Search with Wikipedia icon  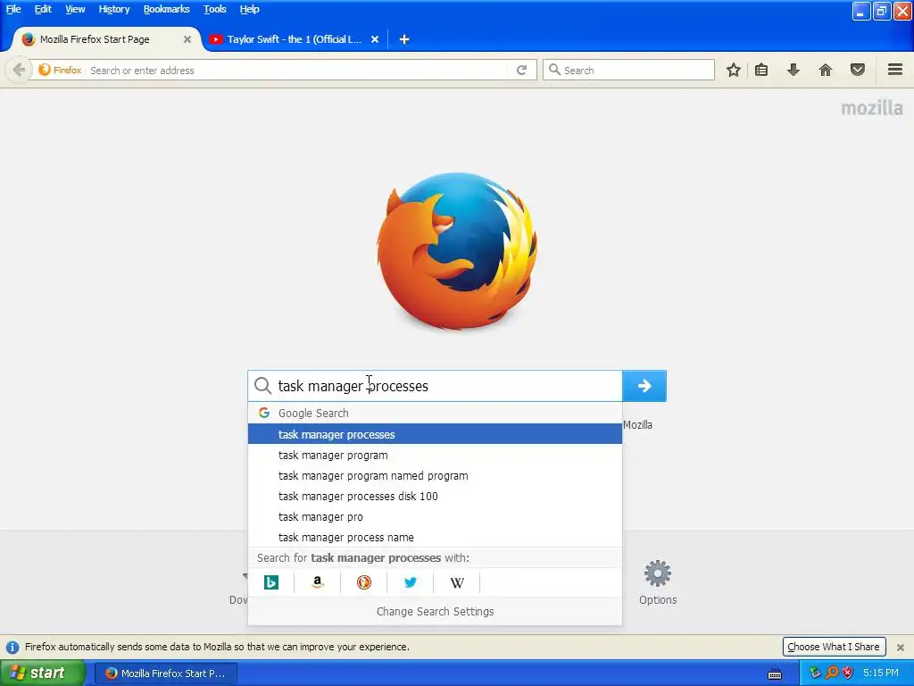457,582
